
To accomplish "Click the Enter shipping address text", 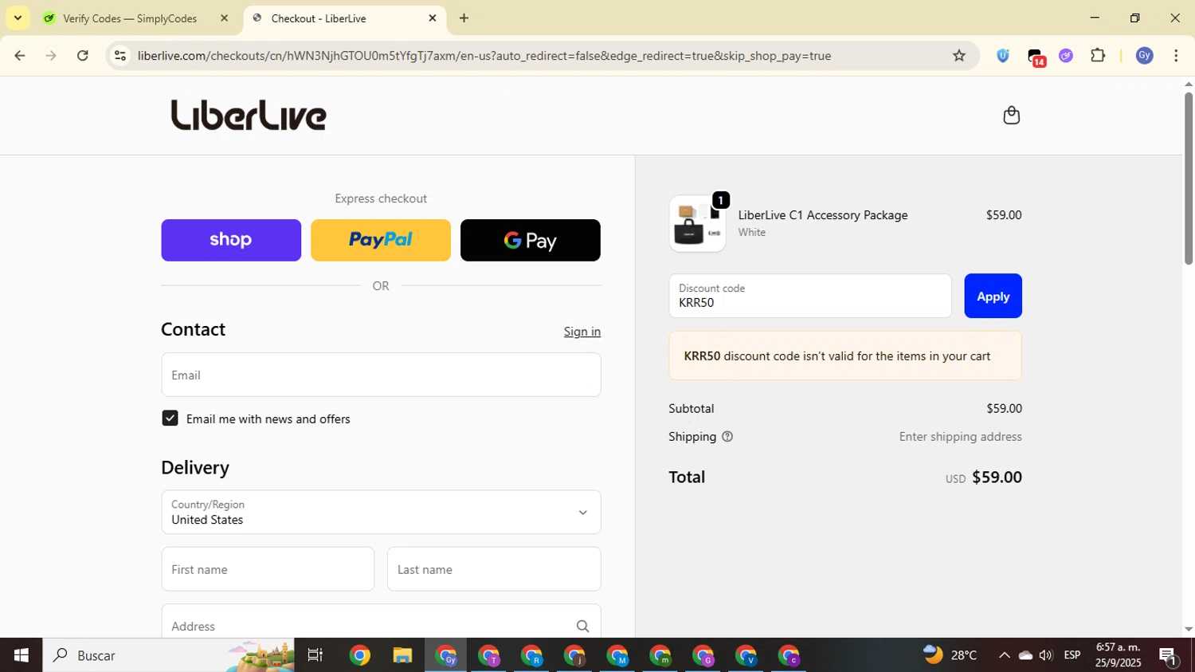I will 960,437.
